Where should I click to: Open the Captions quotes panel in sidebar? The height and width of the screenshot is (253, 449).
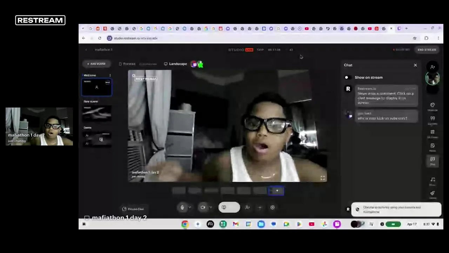433,121
